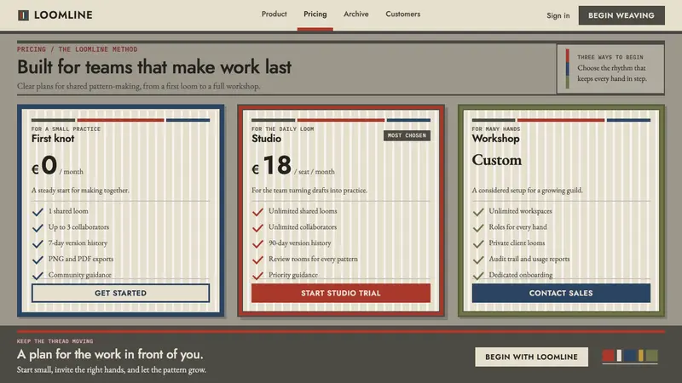Click the Loomline logo icon
The width and height of the screenshot is (682, 383).
[x=23, y=15]
